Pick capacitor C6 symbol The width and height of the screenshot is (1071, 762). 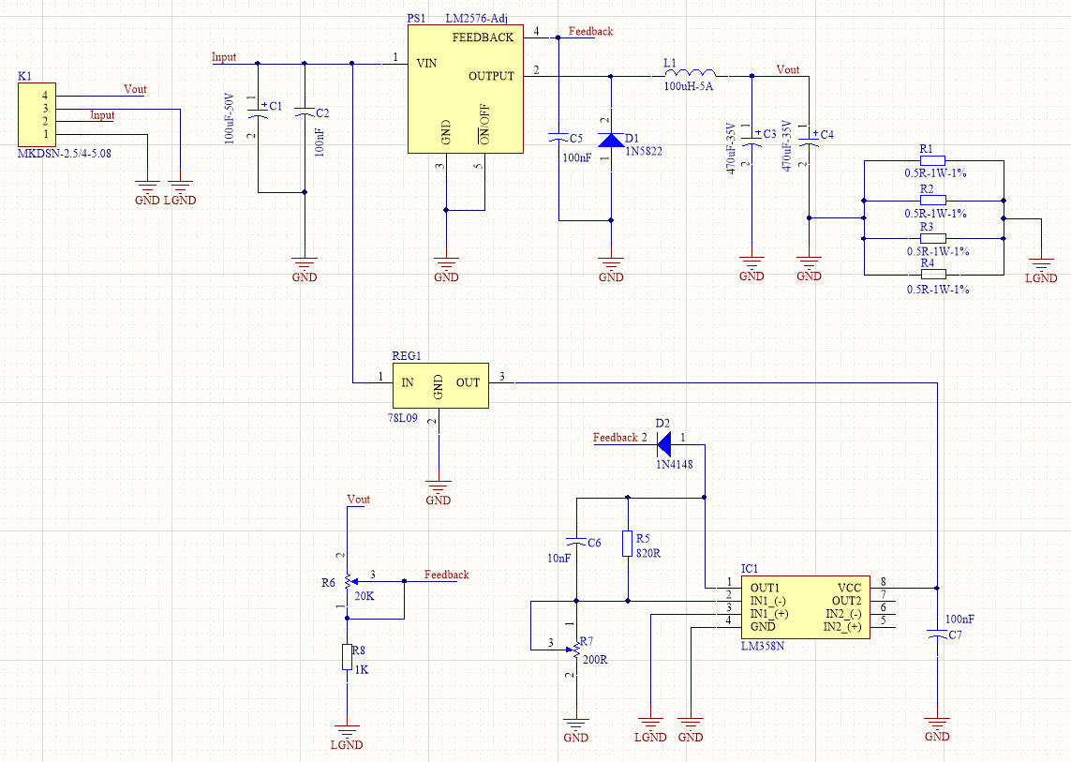(x=576, y=542)
